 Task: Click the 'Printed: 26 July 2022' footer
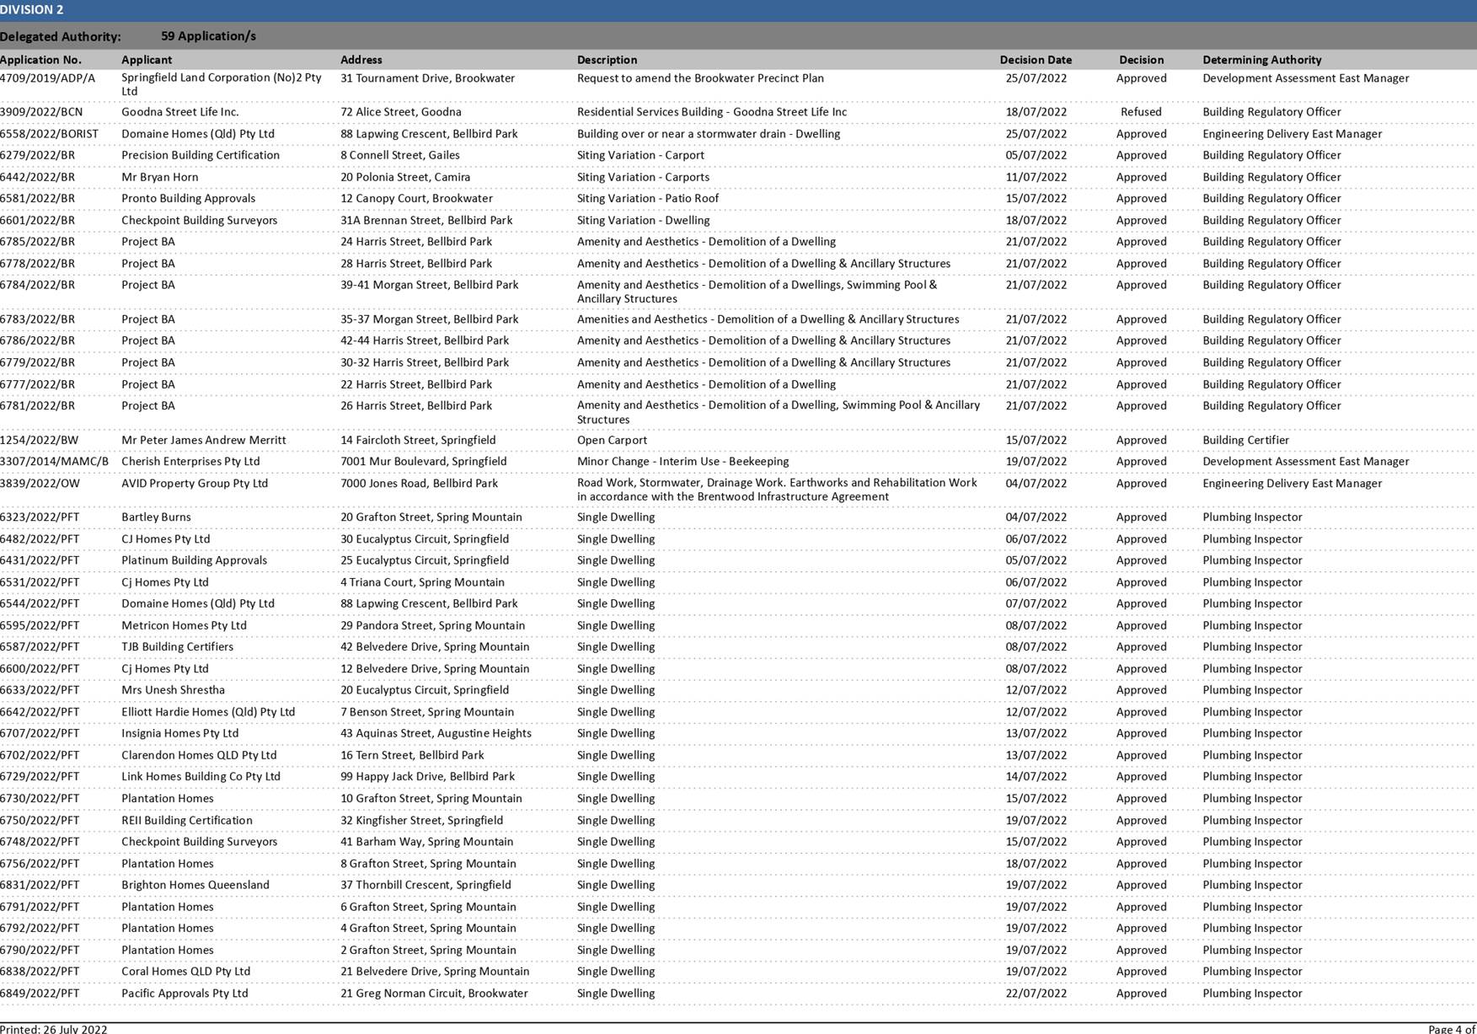point(54,1029)
